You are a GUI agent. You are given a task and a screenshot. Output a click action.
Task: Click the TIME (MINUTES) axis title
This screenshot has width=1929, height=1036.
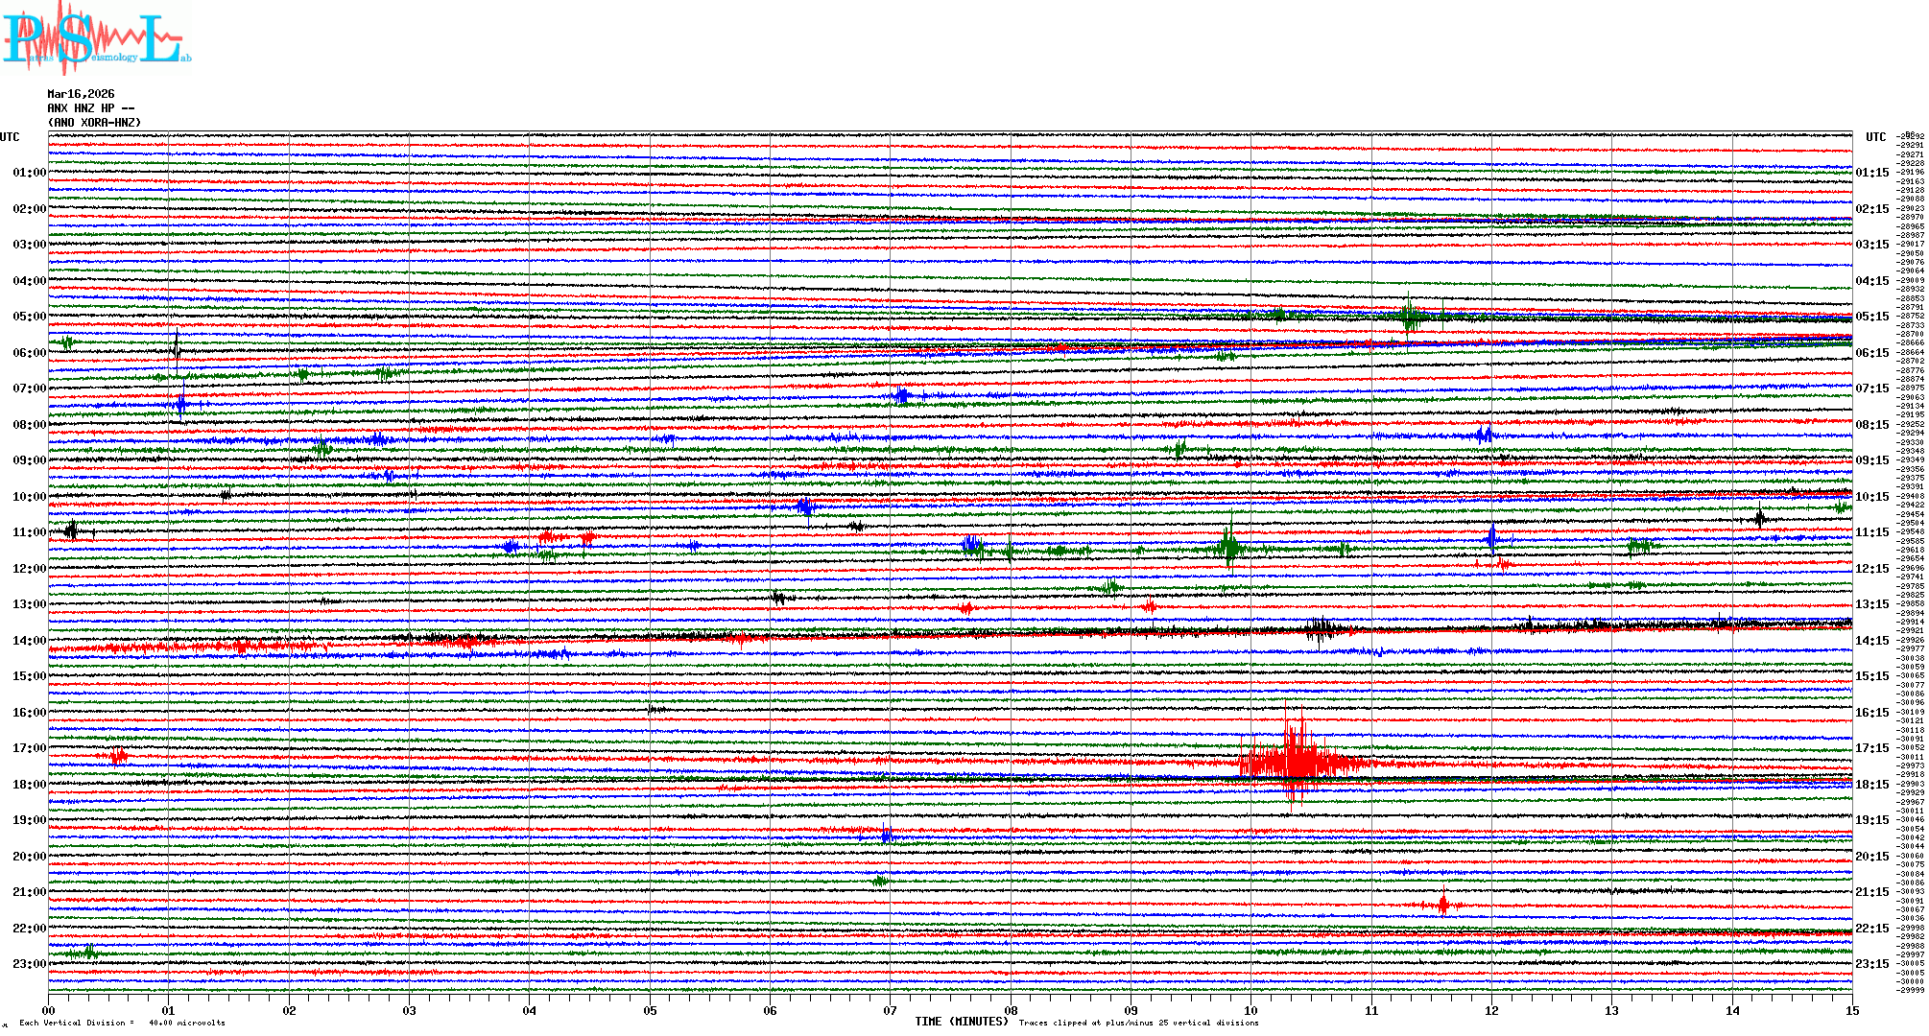pyautogui.click(x=962, y=1022)
